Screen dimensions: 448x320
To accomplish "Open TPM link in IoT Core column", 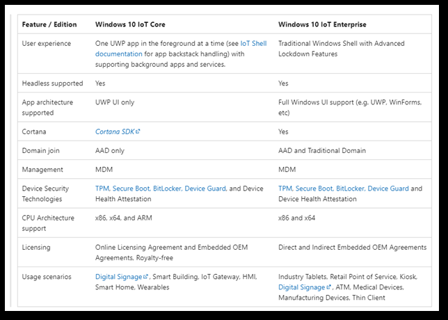I will pyautogui.click(x=102, y=189).
